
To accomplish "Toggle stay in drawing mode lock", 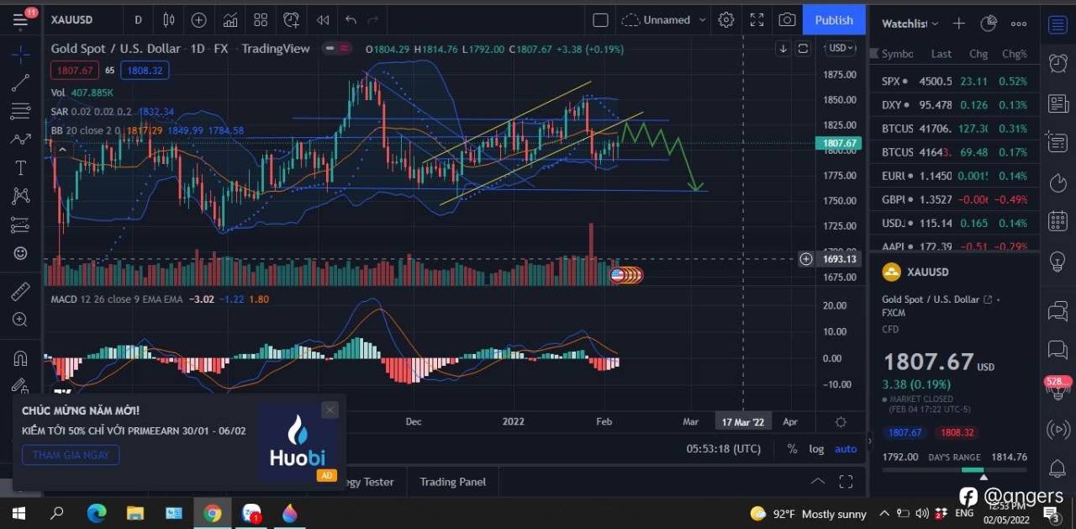I will click(x=20, y=385).
